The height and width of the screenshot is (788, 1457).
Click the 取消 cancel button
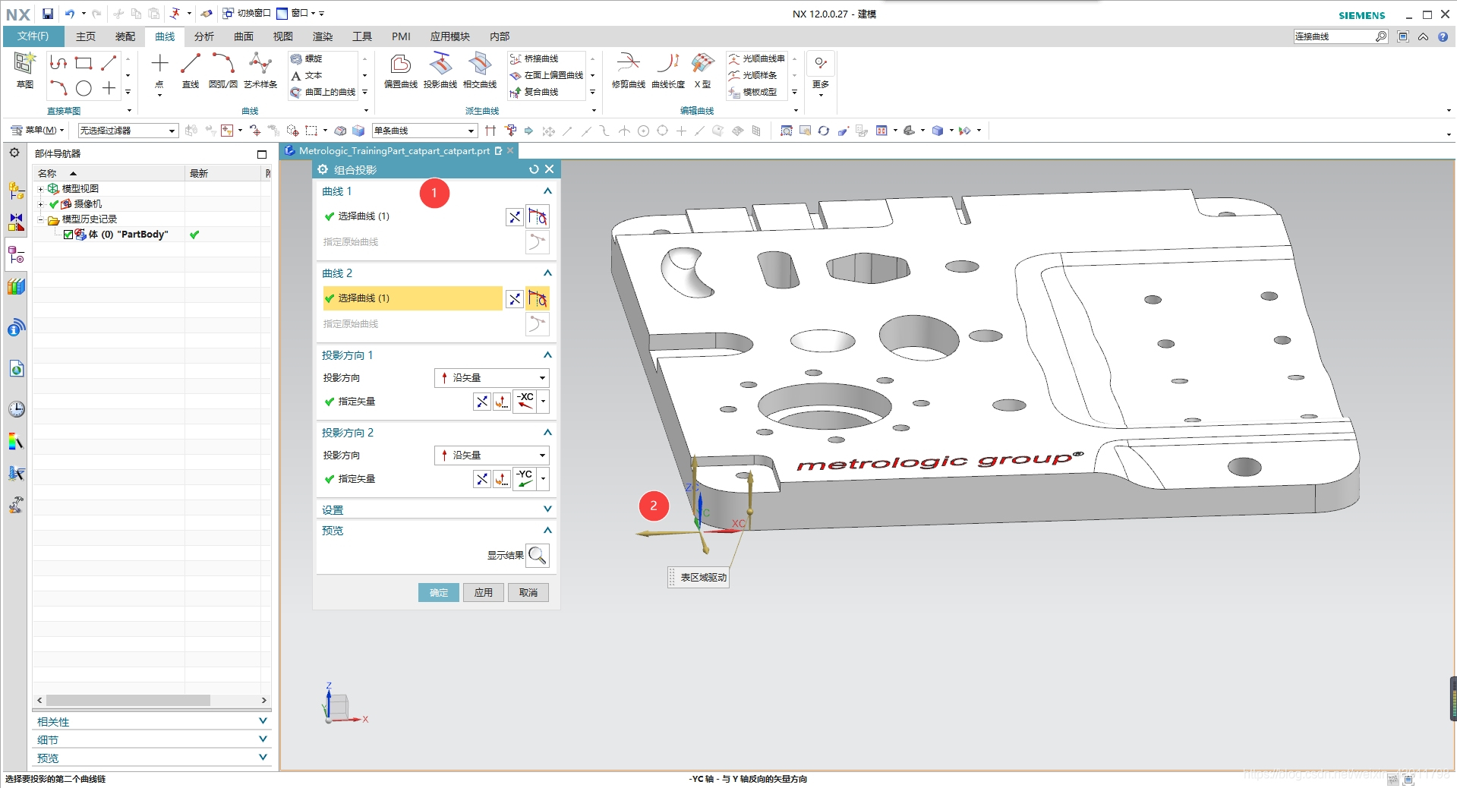(x=528, y=593)
